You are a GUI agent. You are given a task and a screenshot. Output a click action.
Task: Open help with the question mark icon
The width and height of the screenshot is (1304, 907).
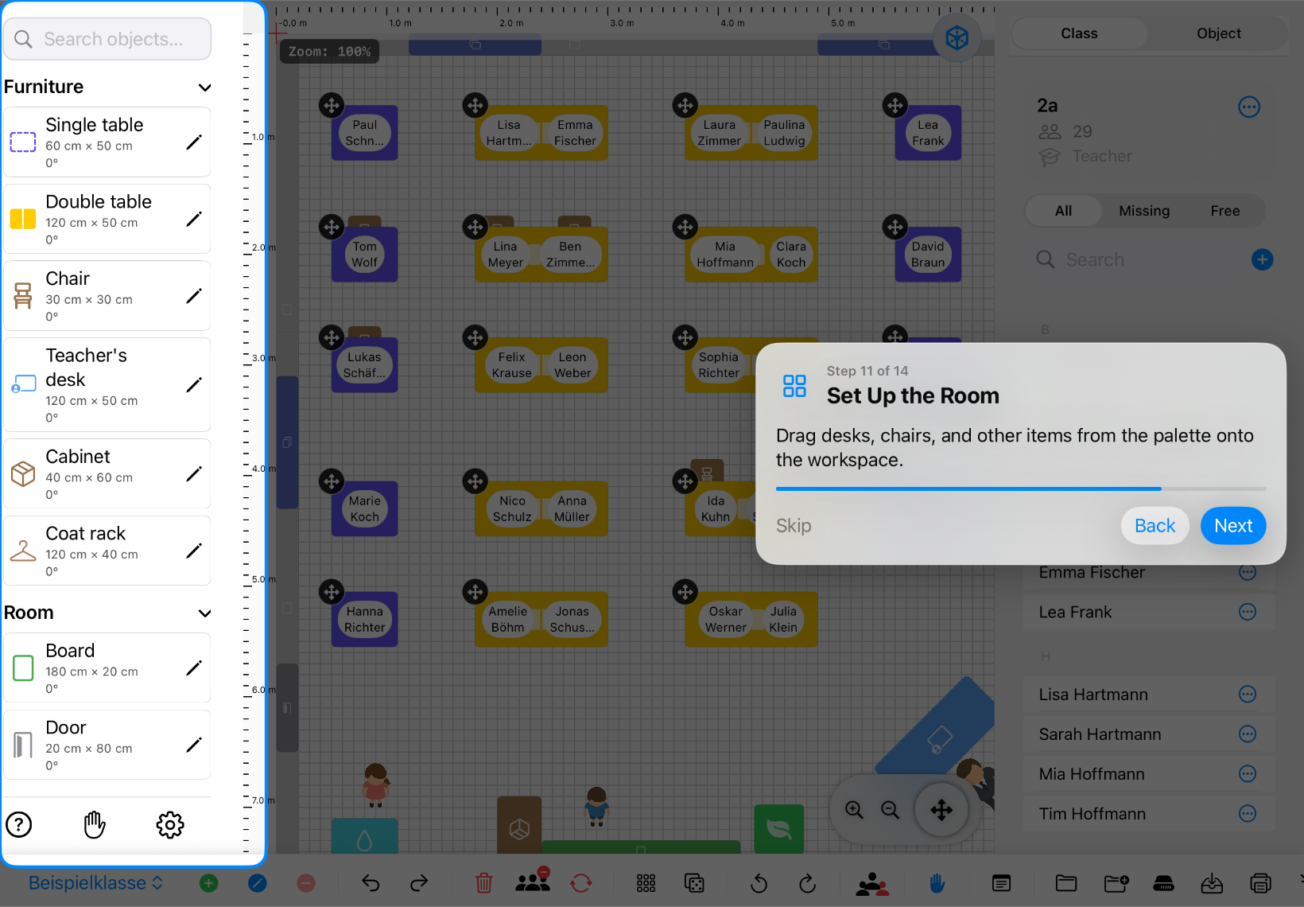tap(19, 824)
